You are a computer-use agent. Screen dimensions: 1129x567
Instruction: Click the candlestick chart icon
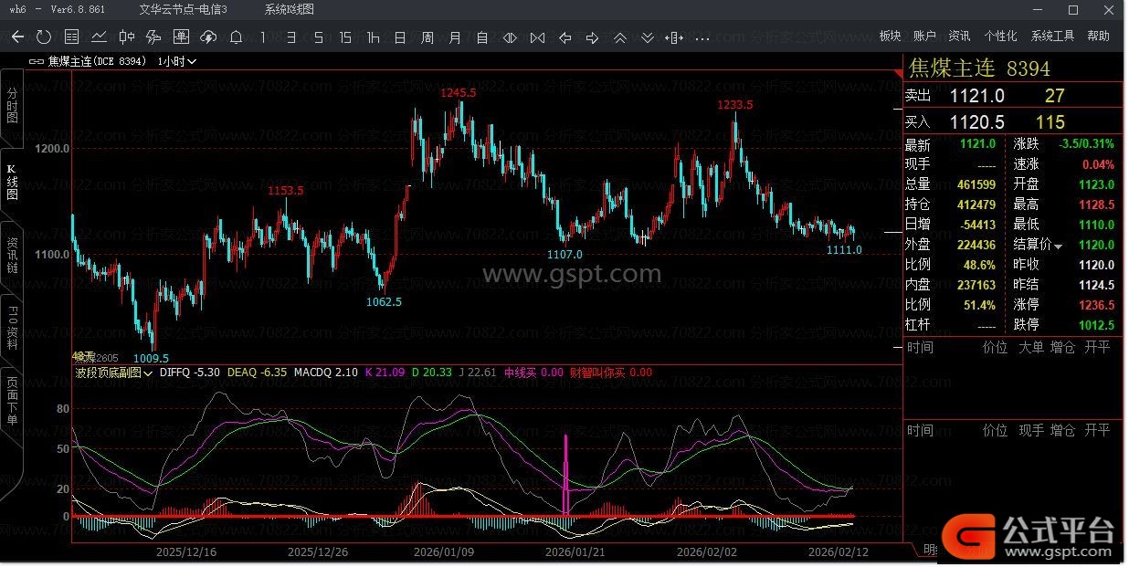click(126, 37)
